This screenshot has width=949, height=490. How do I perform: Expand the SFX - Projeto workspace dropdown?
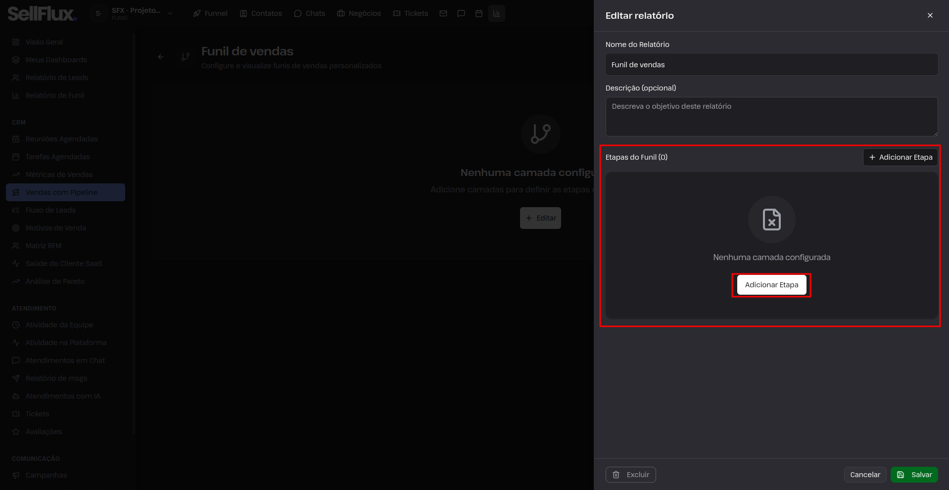(134, 13)
